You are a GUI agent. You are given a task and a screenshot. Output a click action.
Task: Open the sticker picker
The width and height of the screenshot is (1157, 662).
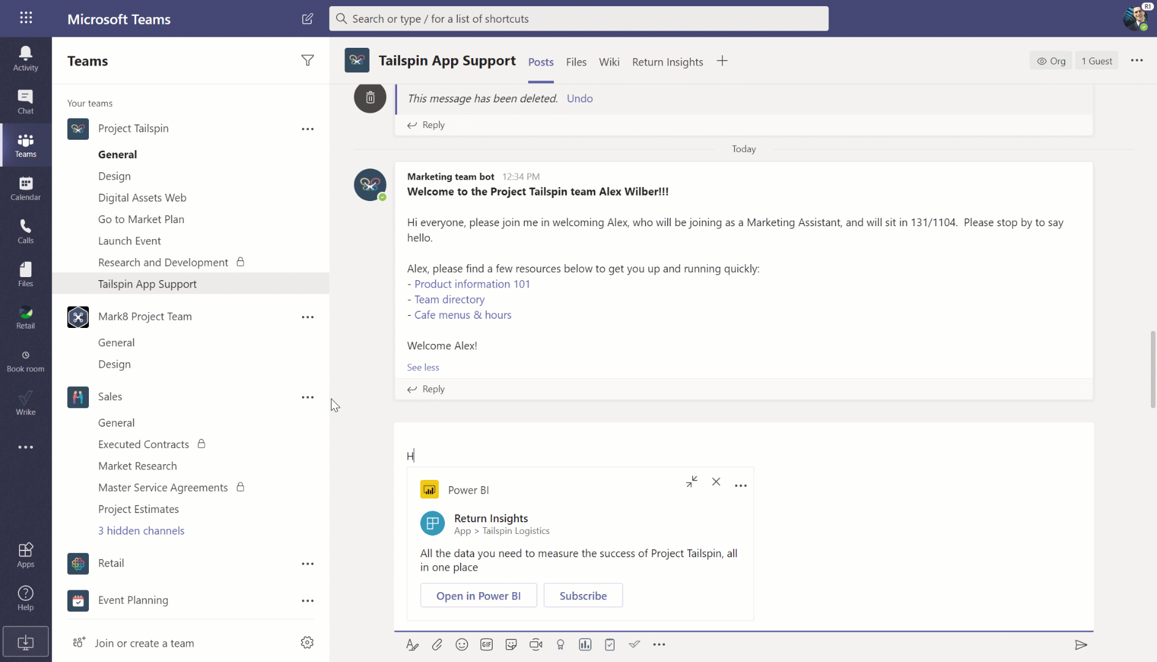pos(511,644)
